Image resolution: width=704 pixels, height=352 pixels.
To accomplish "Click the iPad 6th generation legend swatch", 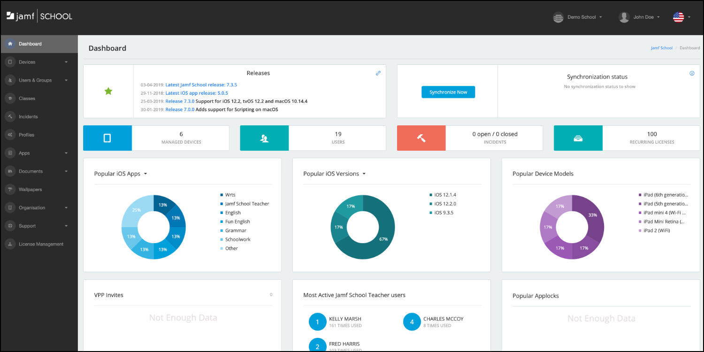I will [640, 195].
